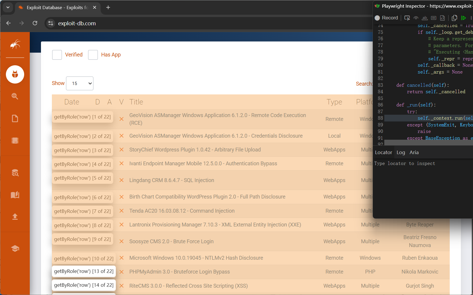Sort table by Title column header
This screenshot has width=473, height=295.
pyautogui.click(x=136, y=102)
